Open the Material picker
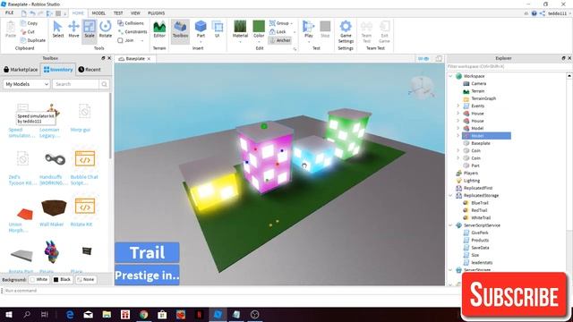 [240, 30]
